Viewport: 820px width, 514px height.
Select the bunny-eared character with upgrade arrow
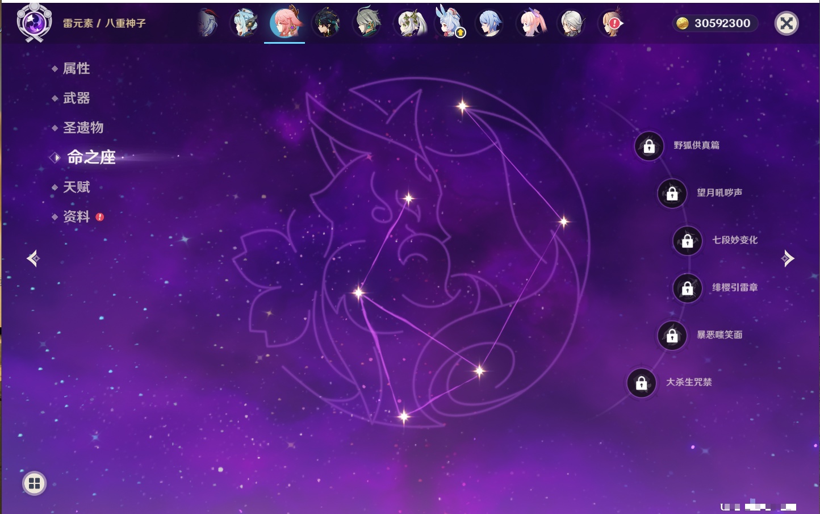click(x=450, y=23)
